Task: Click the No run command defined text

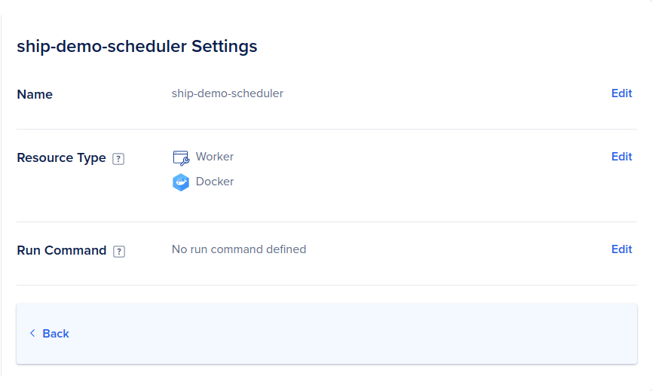Action: pyautogui.click(x=239, y=249)
